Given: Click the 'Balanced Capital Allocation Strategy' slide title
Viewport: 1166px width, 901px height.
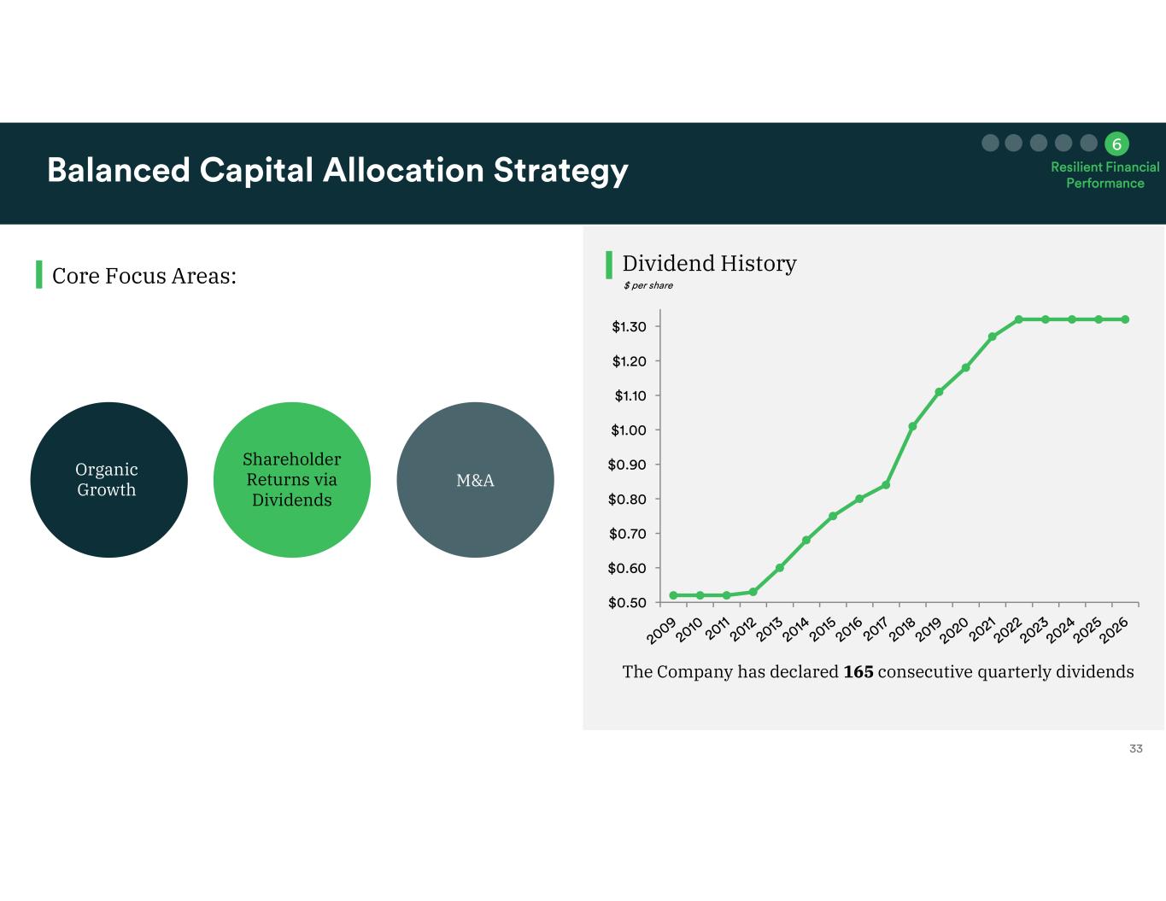Looking at the screenshot, I should click(x=337, y=171).
